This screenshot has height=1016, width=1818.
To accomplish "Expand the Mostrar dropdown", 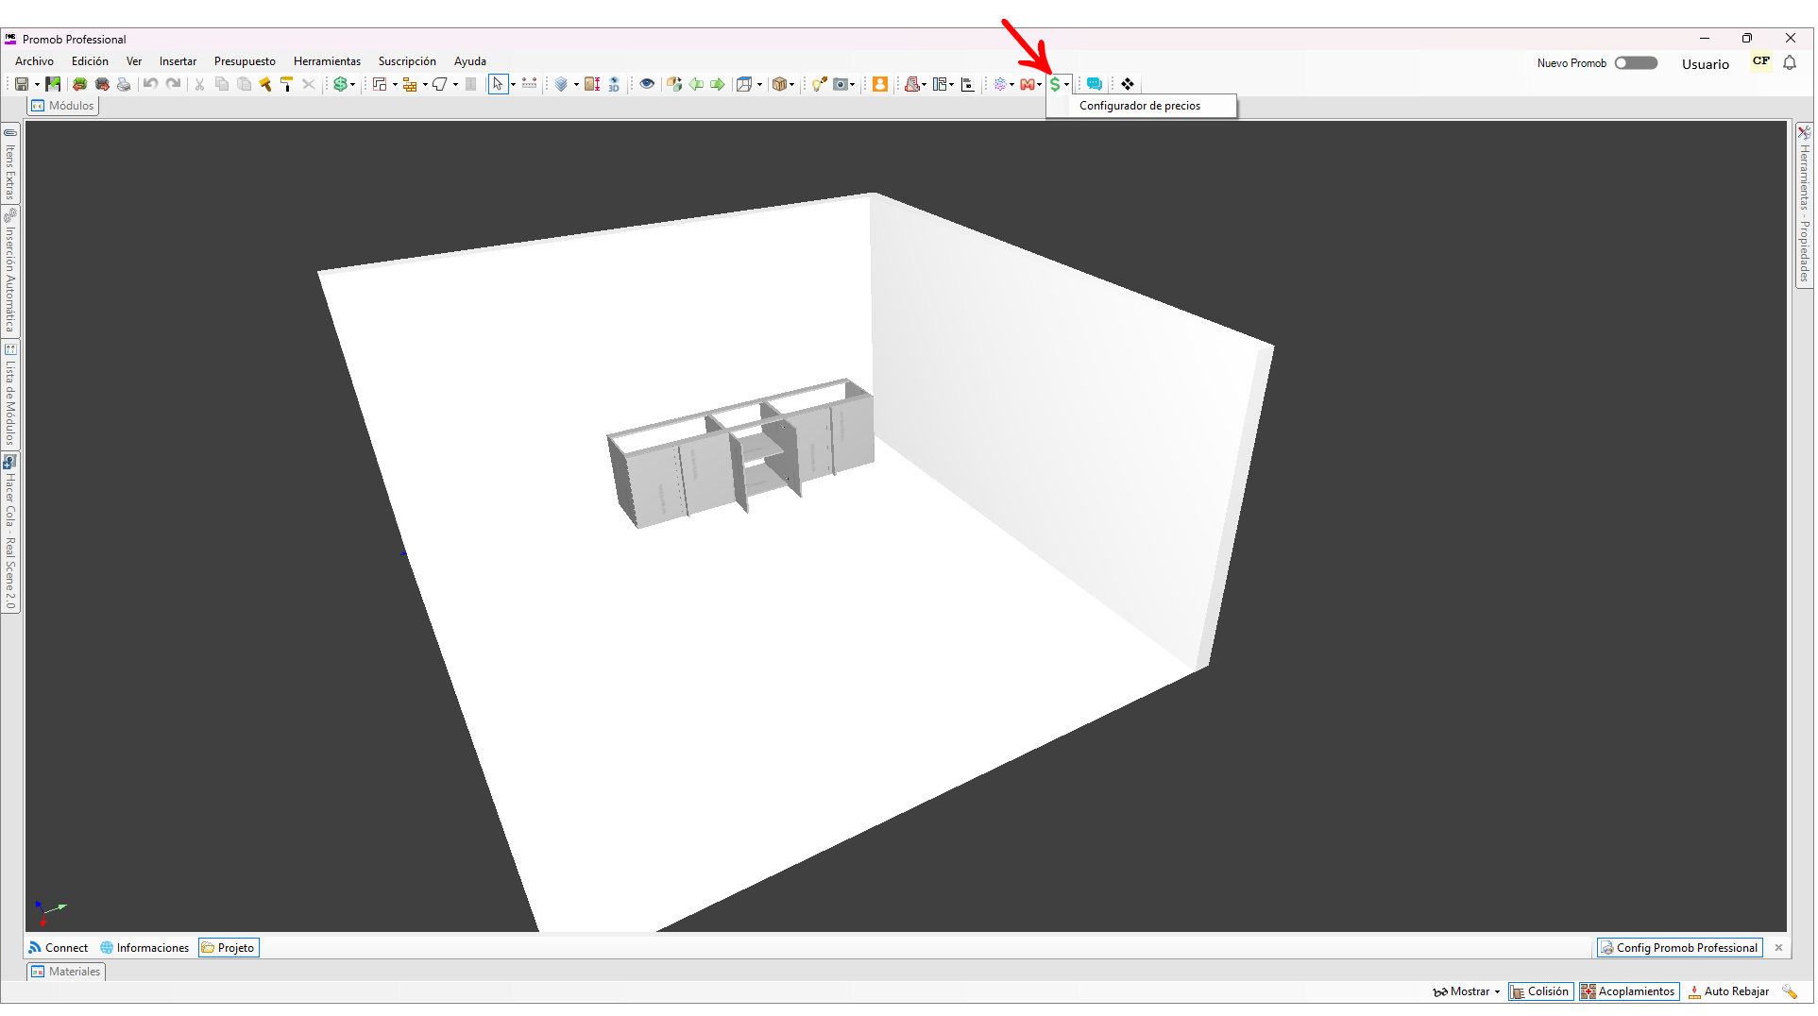I will tap(1467, 991).
